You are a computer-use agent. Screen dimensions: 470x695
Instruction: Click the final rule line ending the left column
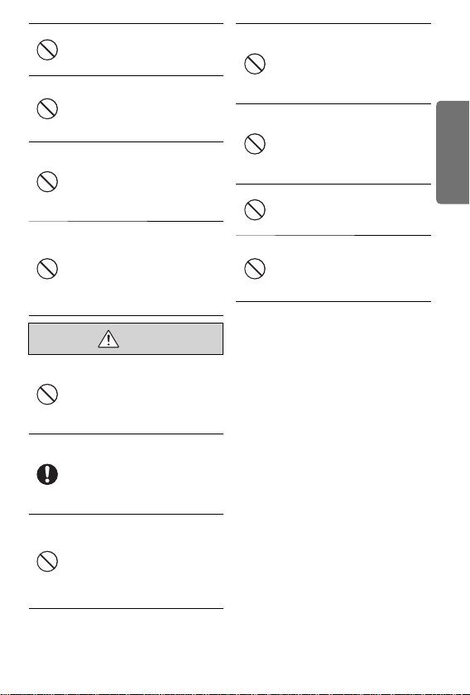[x=126, y=609]
